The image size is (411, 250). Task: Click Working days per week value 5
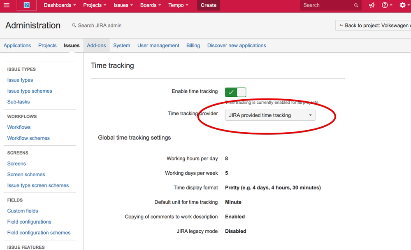(226, 173)
